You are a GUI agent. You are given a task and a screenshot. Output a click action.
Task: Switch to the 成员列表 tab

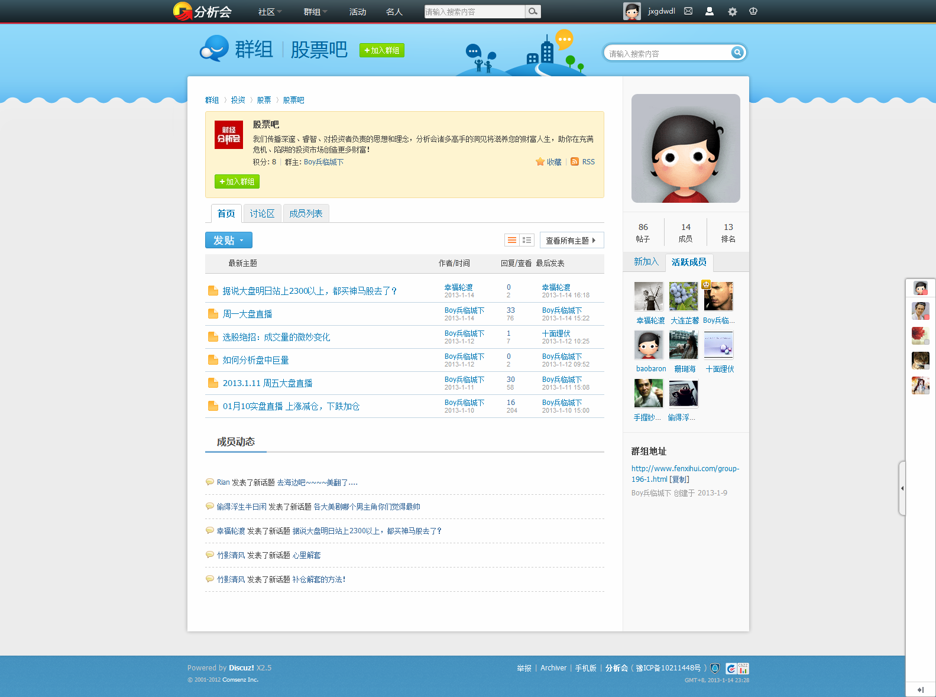point(306,213)
